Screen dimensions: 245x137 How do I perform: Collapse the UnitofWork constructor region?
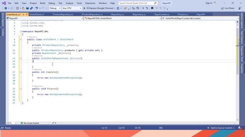coord(21,58)
